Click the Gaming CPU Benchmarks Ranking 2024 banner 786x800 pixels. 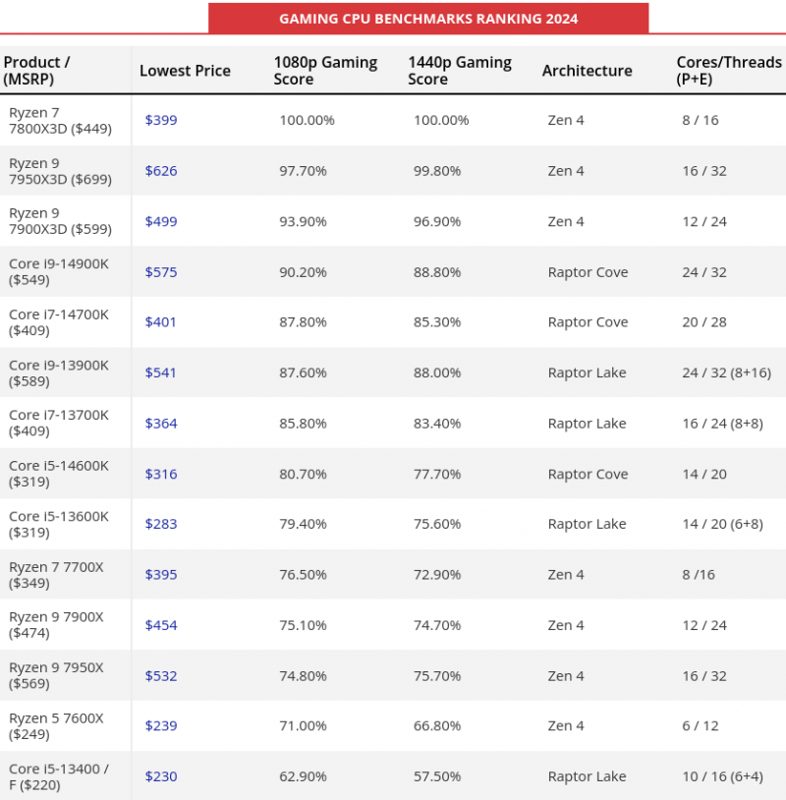click(x=428, y=19)
